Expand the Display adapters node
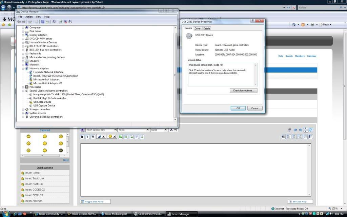Viewport: 347px width, 217px height. click(x=23, y=35)
